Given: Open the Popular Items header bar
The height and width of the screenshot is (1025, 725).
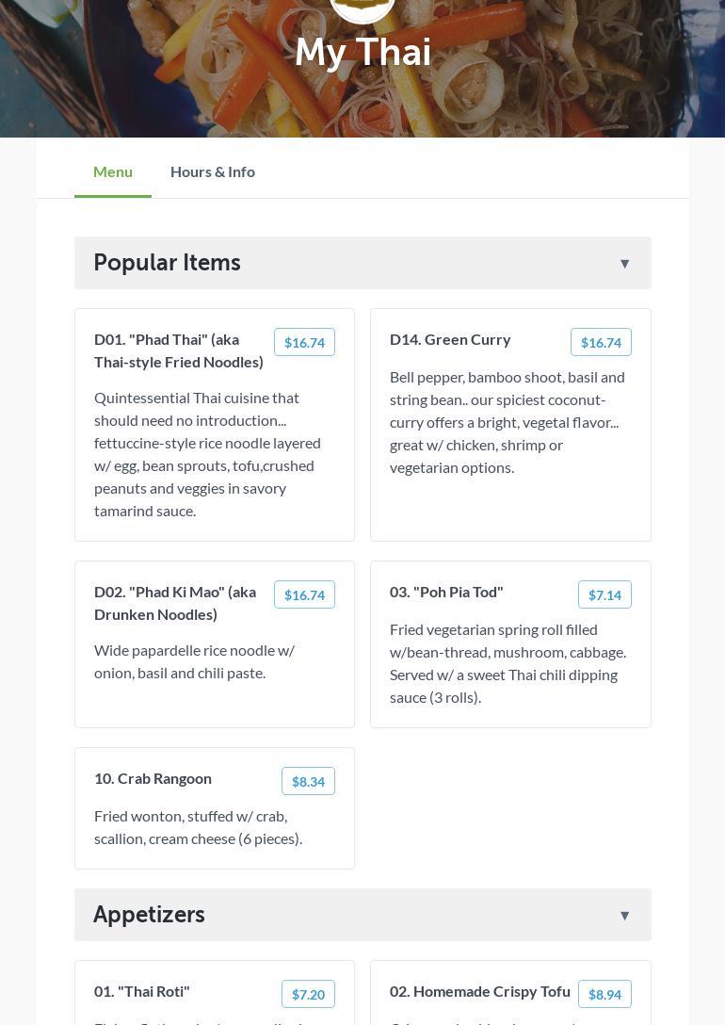Looking at the screenshot, I should (362, 263).
